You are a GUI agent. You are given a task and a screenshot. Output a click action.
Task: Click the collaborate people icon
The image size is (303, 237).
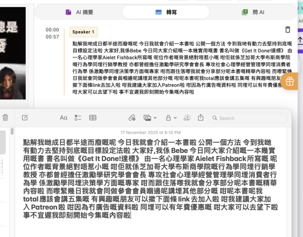[x=187, y=117]
